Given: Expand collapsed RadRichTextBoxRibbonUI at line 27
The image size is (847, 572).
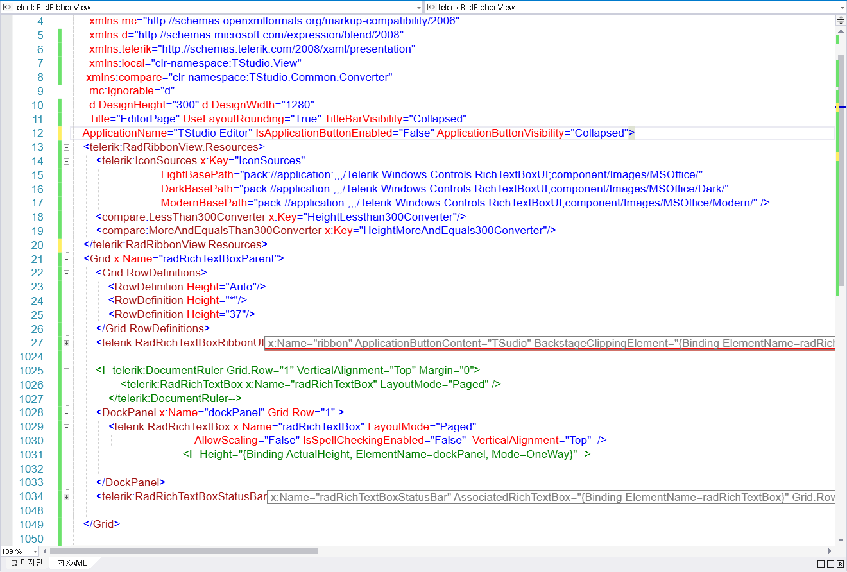Looking at the screenshot, I should pos(67,343).
